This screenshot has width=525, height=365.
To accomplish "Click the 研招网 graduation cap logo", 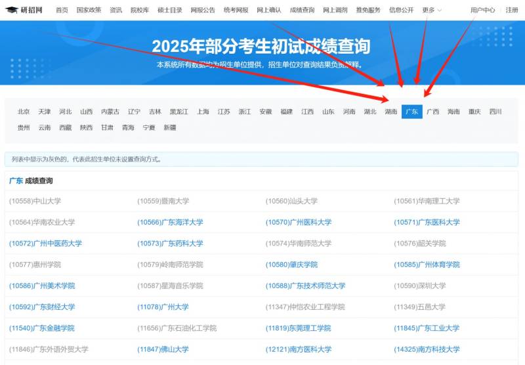I will (x=24, y=10).
